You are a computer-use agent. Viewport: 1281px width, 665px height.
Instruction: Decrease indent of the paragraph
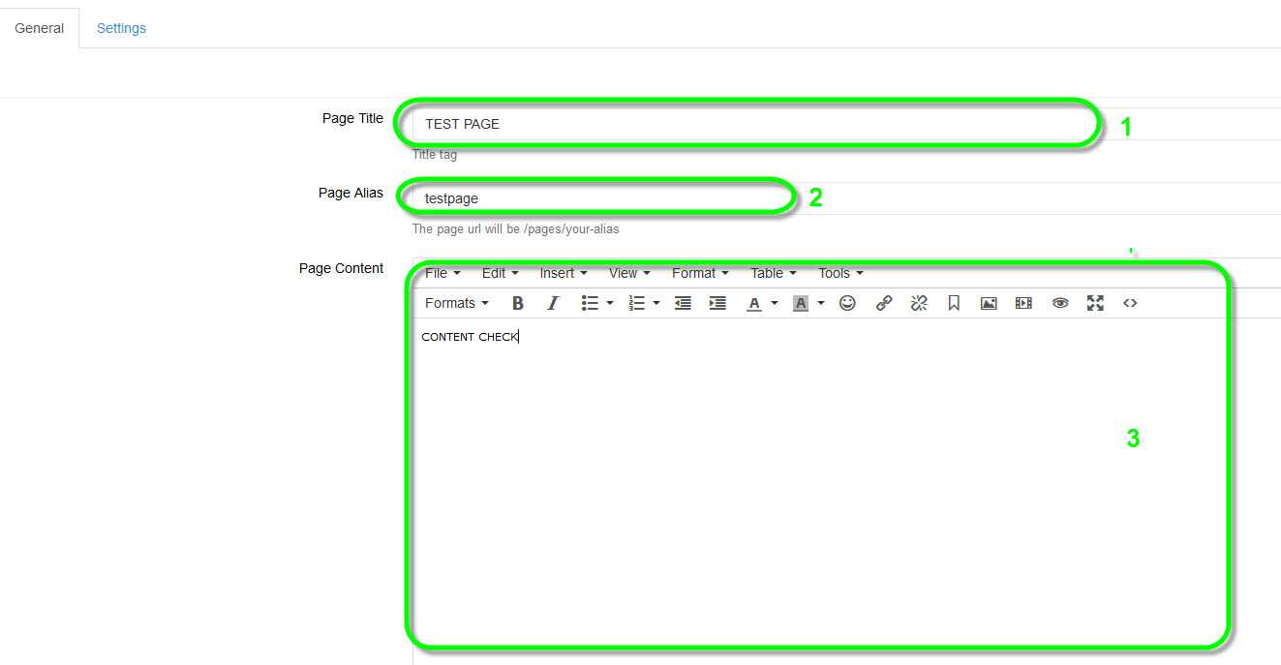683,303
